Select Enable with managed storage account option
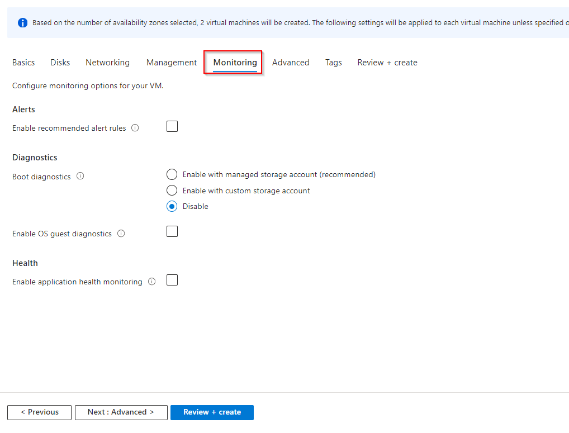569x433 pixels. pos(172,175)
